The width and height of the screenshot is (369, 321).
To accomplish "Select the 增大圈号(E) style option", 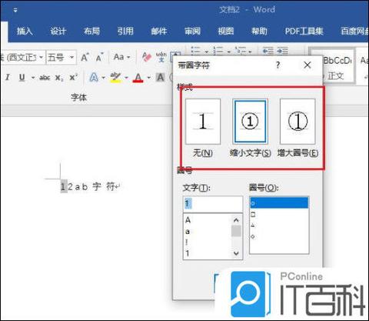I will (x=298, y=122).
